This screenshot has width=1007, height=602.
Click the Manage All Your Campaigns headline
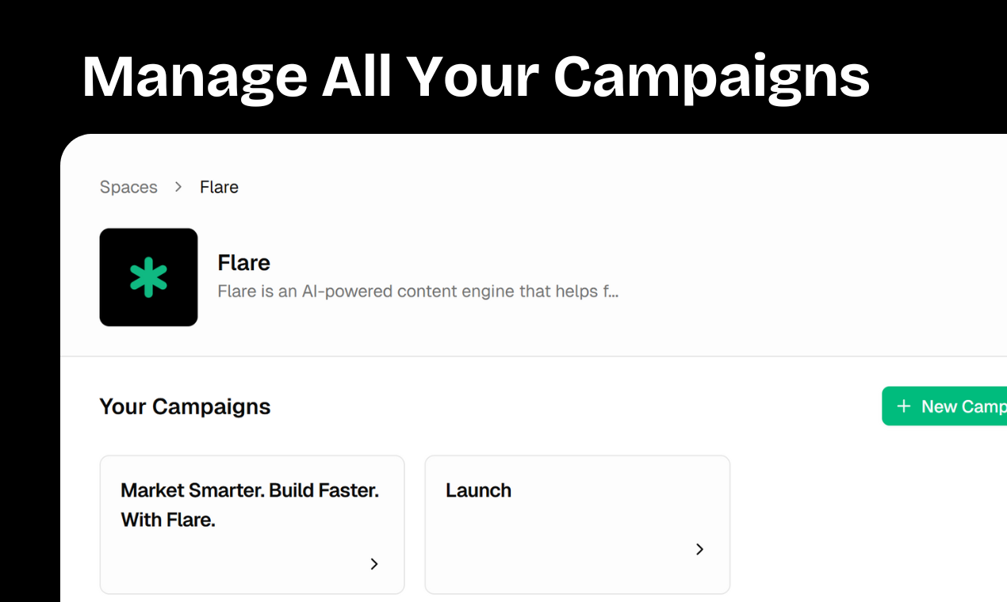pyautogui.click(x=476, y=77)
